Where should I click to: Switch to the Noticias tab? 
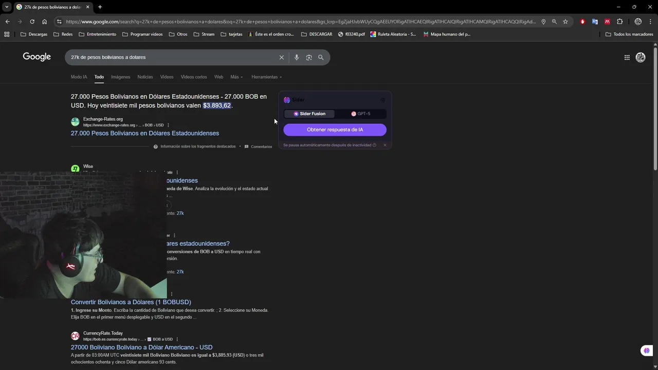pyautogui.click(x=145, y=77)
